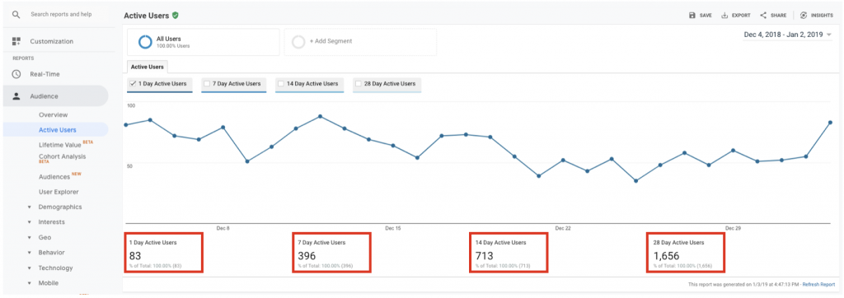Click the last data point on chart
The image size is (844, 298).
831,123
